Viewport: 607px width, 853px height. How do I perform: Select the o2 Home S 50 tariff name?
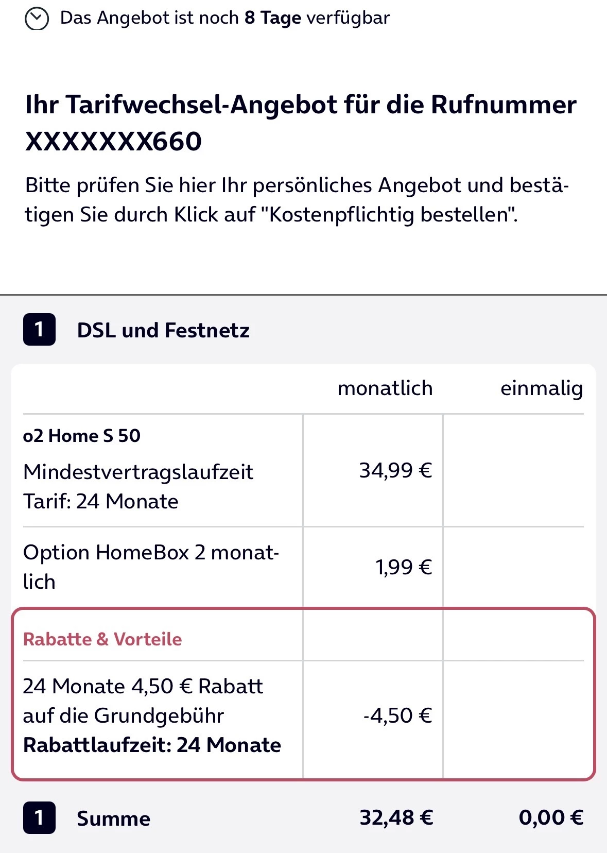tap(82, 436)
